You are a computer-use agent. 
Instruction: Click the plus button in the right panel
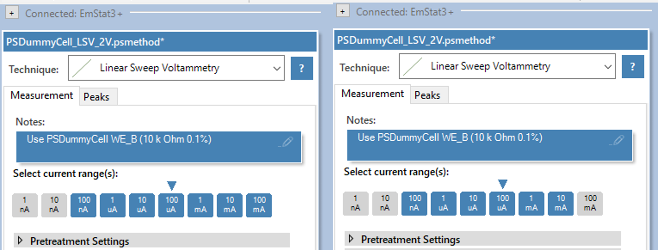click(343, 11)
